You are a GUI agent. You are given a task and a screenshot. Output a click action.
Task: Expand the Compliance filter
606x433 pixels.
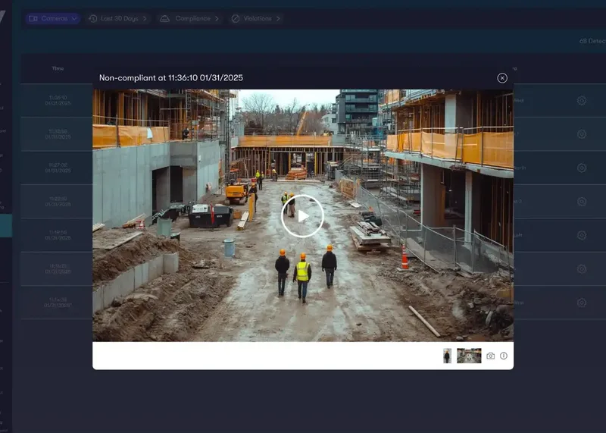click(x=189, y=18)
